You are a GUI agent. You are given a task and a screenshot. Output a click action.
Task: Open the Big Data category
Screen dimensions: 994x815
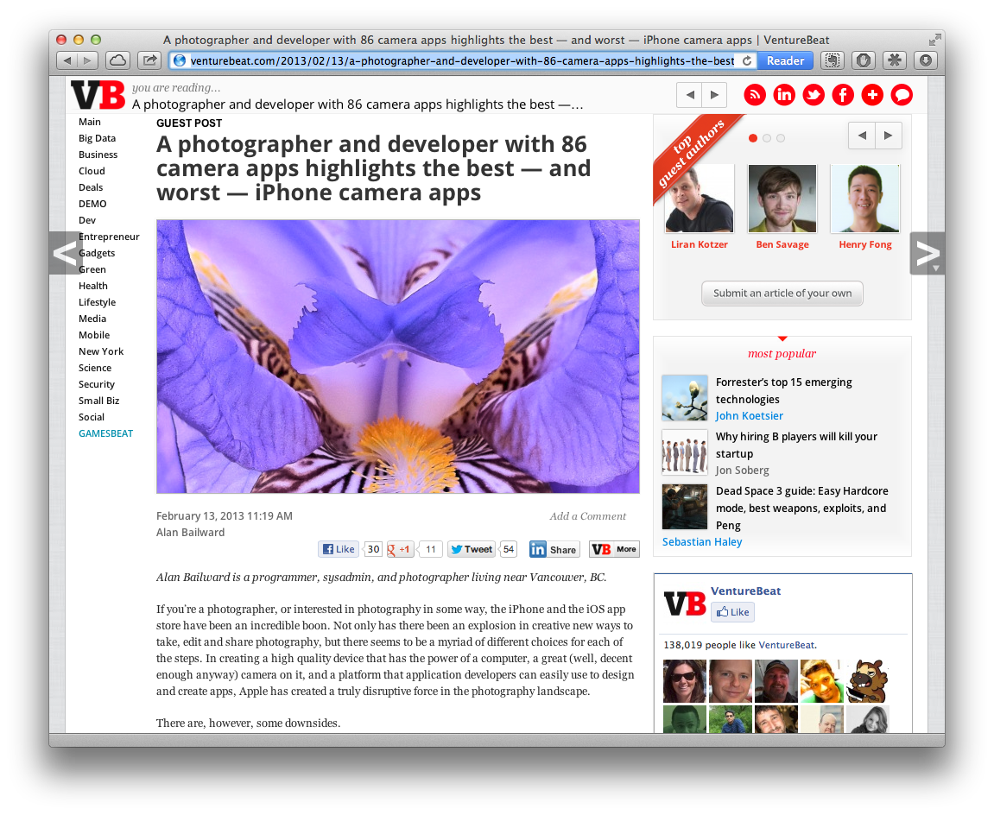coord(97,138)
